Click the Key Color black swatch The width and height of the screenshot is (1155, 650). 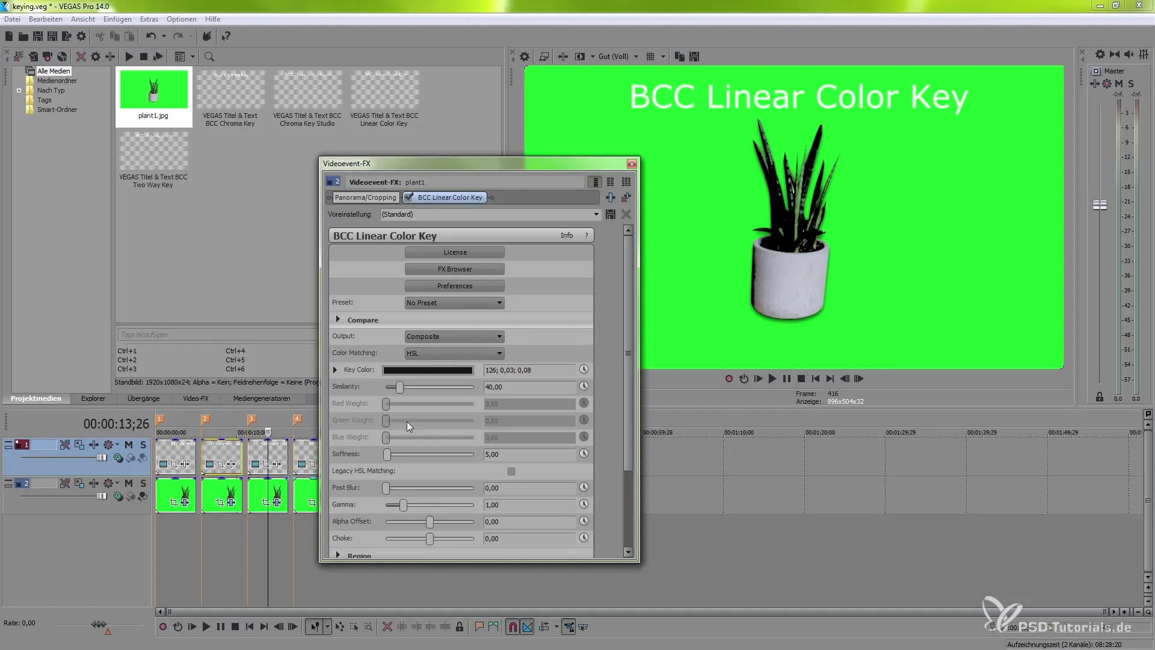[x=428, y=370]
